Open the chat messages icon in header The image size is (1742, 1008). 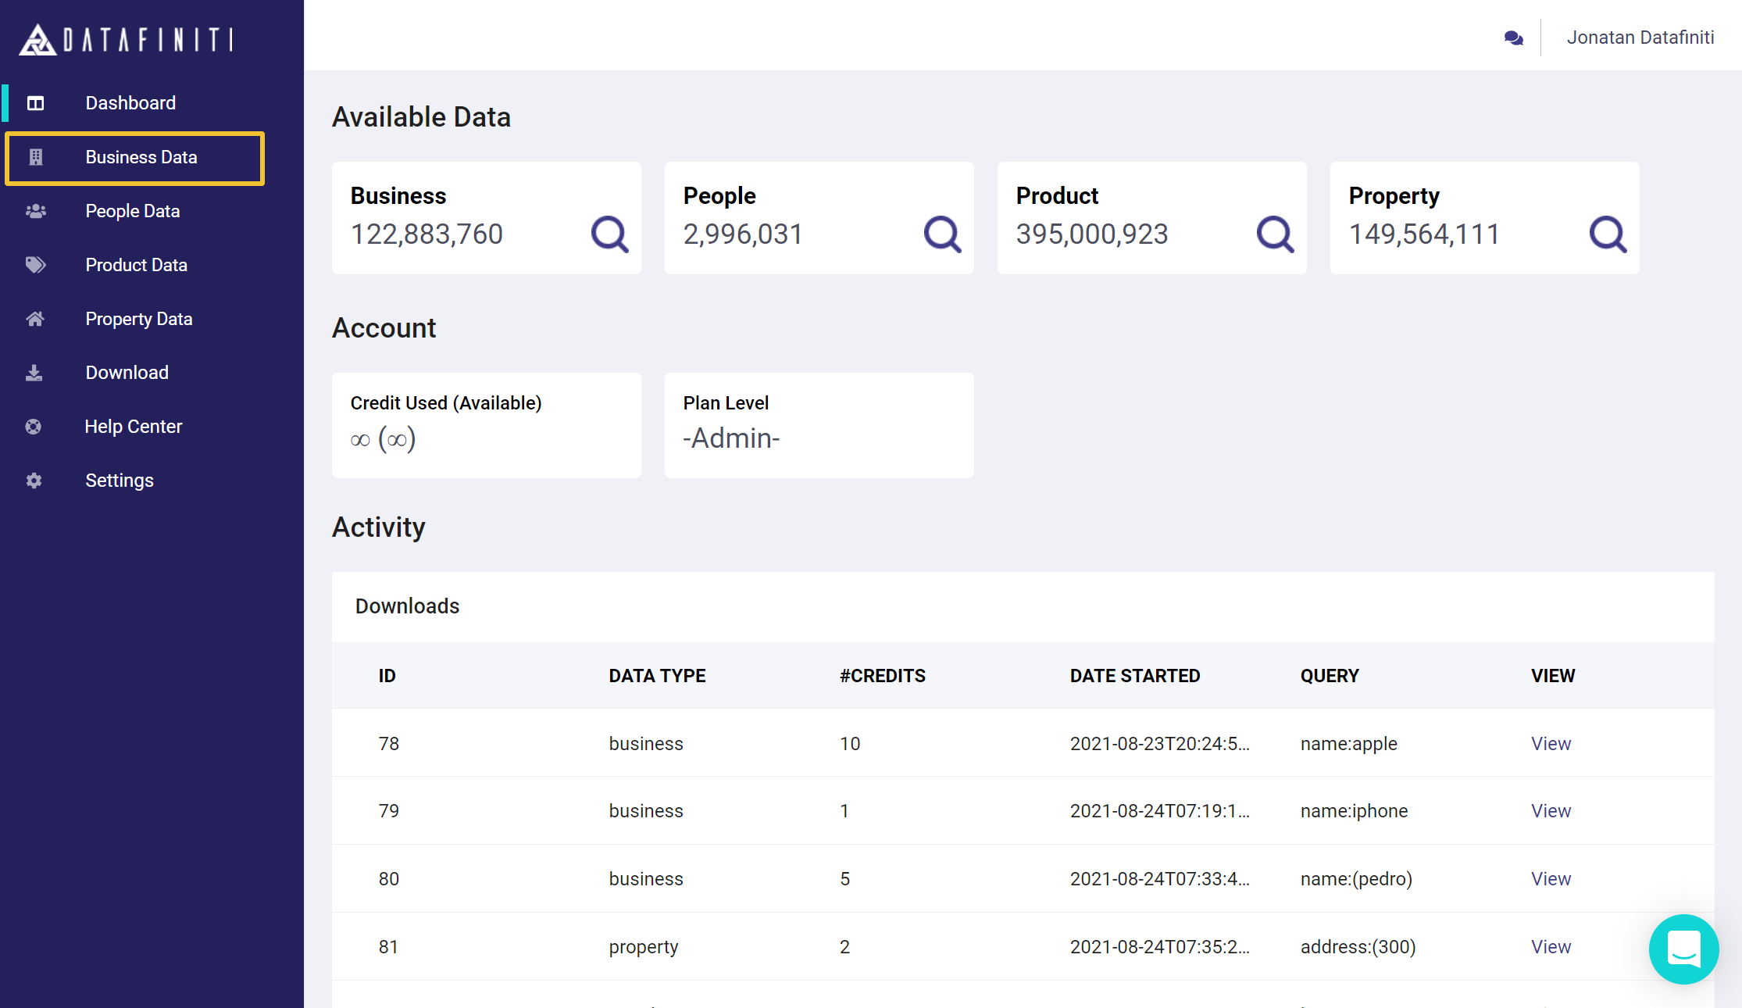coord(1513,38)
